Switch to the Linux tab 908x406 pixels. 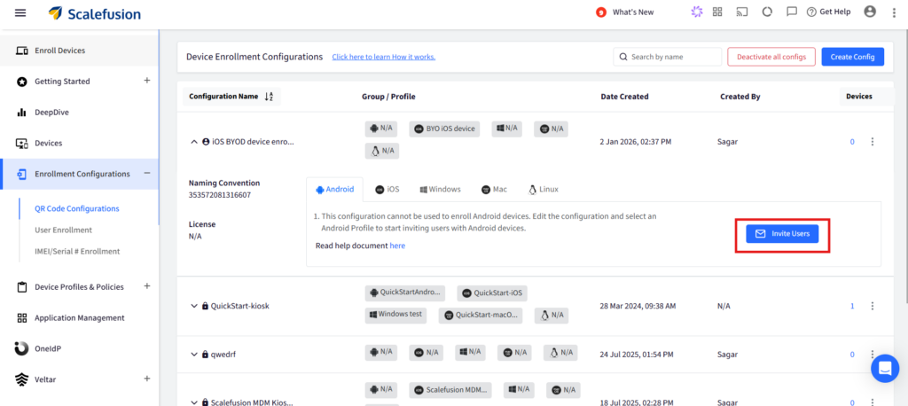pyautogui.click(x=544, y=190)
